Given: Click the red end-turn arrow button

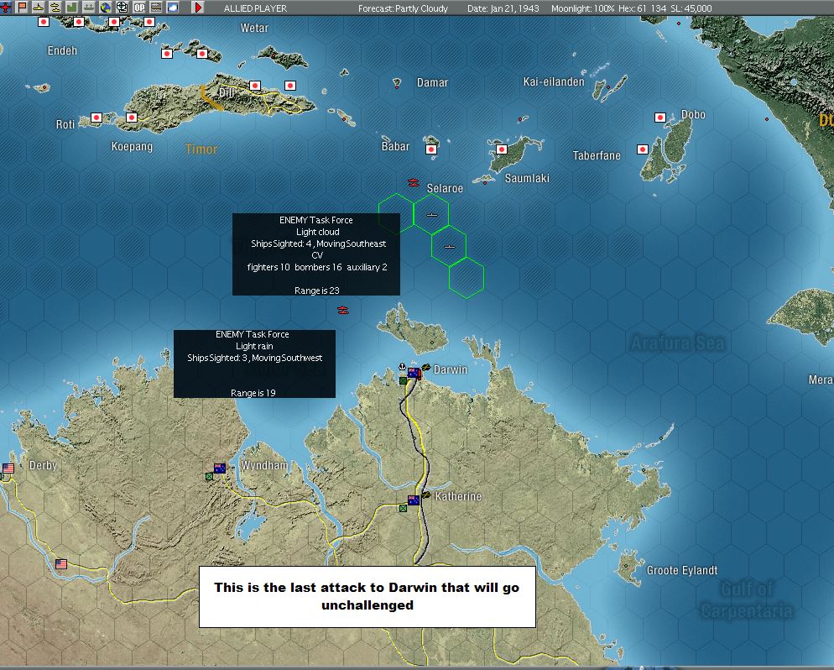Looking at the screenshot, I should [x=197, y=8].
